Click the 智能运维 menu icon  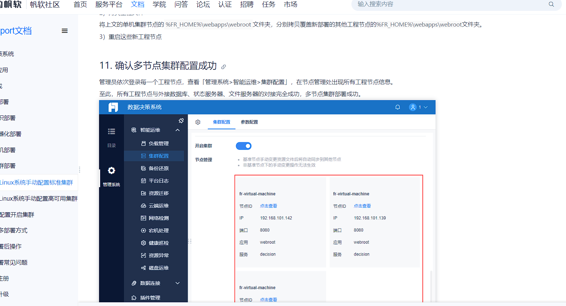tap(134, 130)
